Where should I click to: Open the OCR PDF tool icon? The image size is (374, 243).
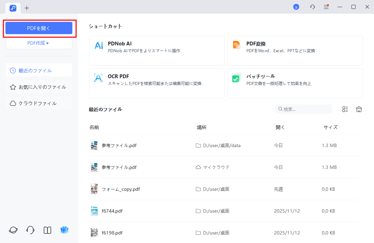click(x=98, y=78)
